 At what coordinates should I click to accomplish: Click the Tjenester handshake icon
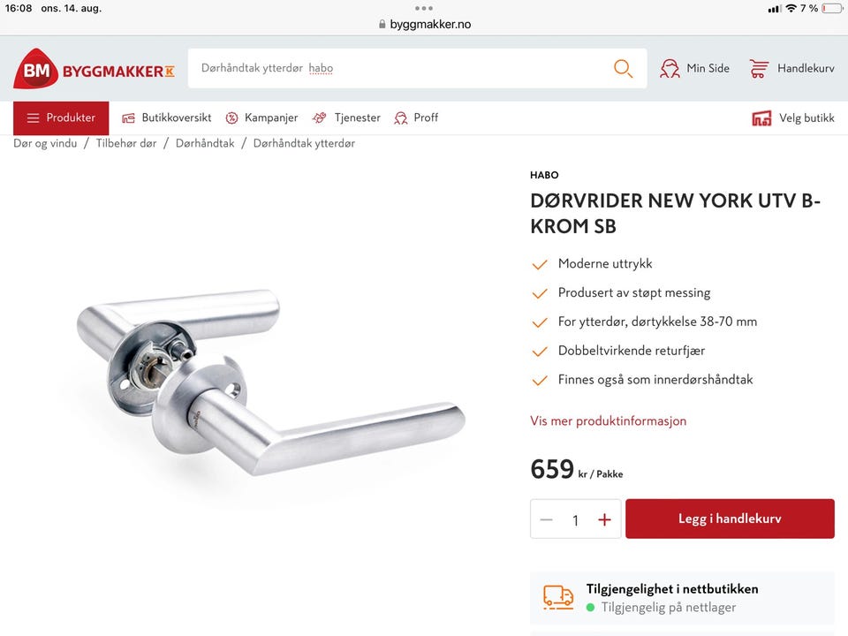[x=319, y=117]
